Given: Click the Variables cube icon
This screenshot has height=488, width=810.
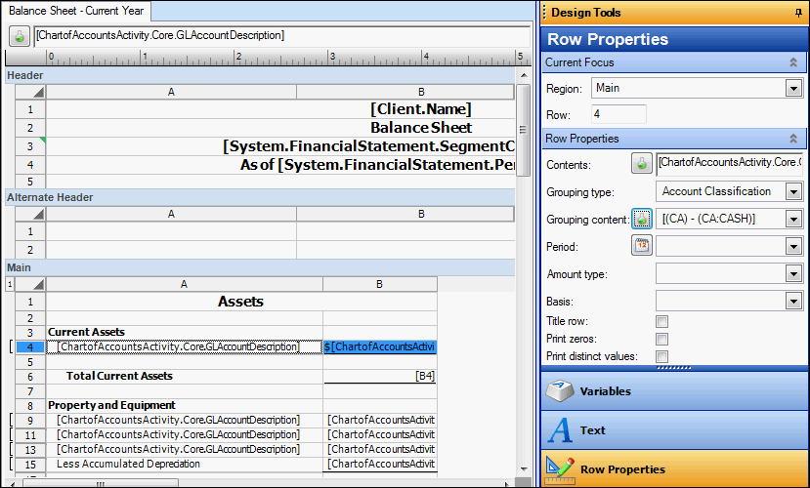Looking at the screenshot, I should pyautogui.click(x=560, y=391).
